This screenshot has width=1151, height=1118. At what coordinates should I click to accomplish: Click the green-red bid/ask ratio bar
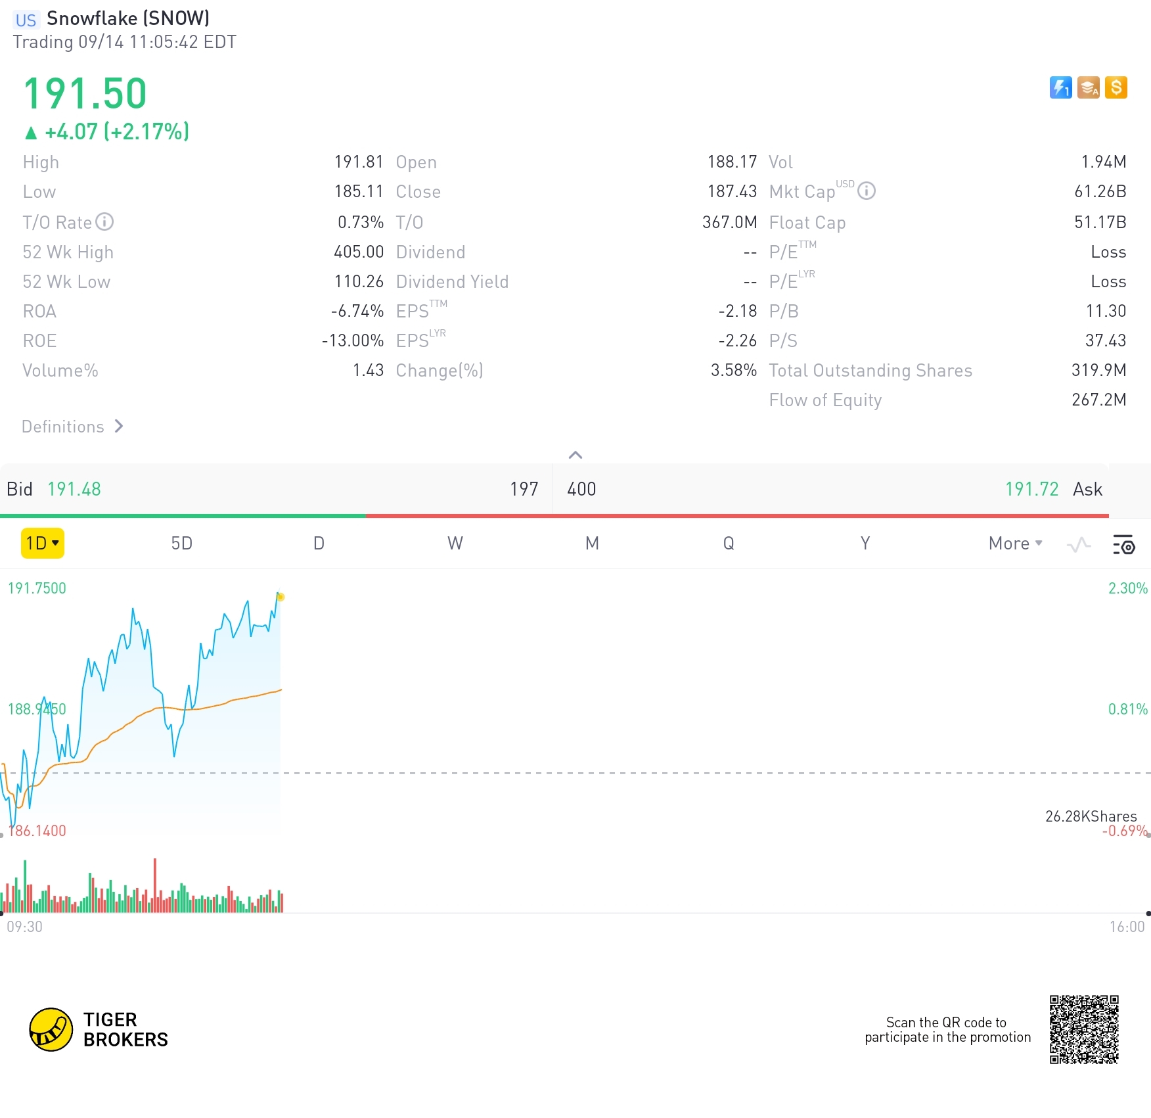point(554,516)
